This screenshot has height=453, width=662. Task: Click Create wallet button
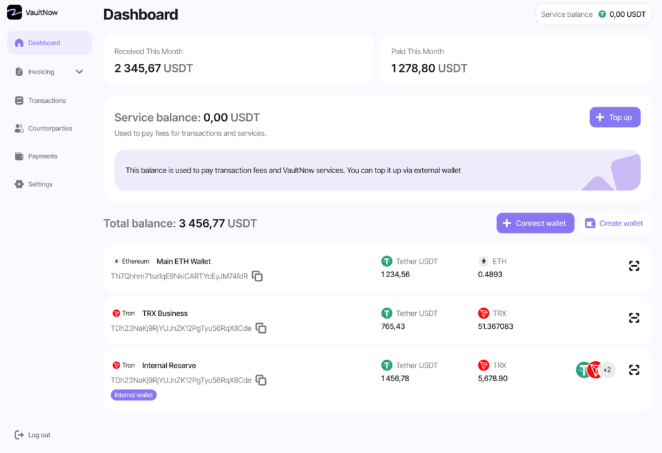point(614,223)
